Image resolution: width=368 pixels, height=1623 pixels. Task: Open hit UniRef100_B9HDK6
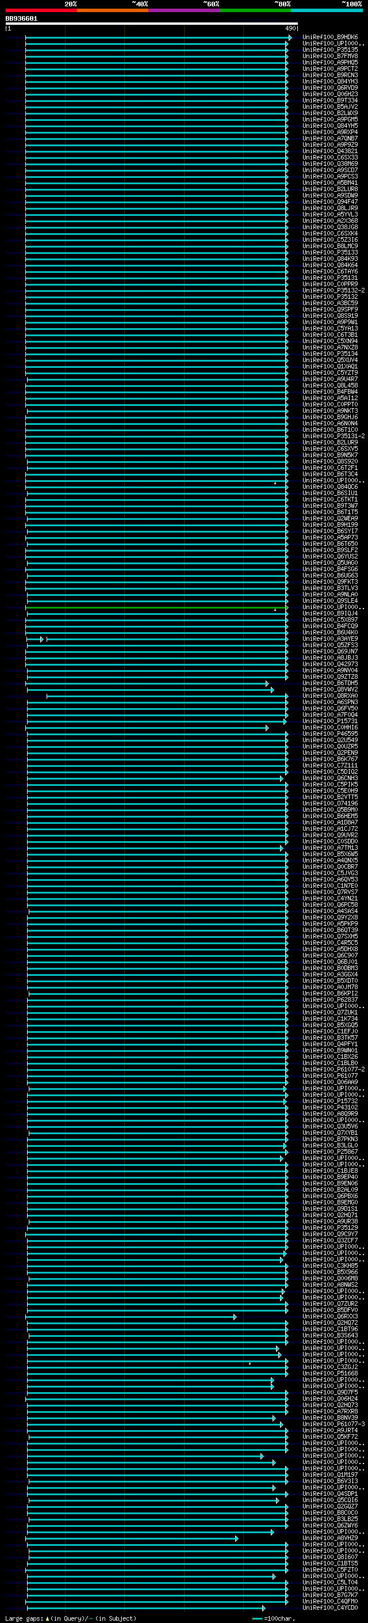pos(330,37)
